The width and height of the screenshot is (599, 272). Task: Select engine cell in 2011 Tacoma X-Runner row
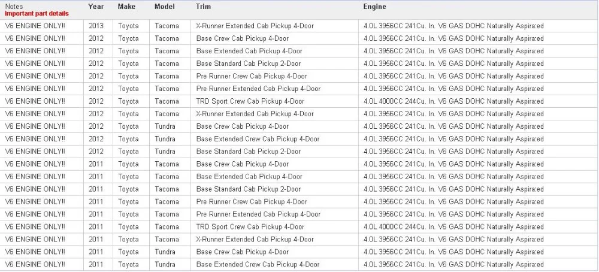click(x=453, y=240)
